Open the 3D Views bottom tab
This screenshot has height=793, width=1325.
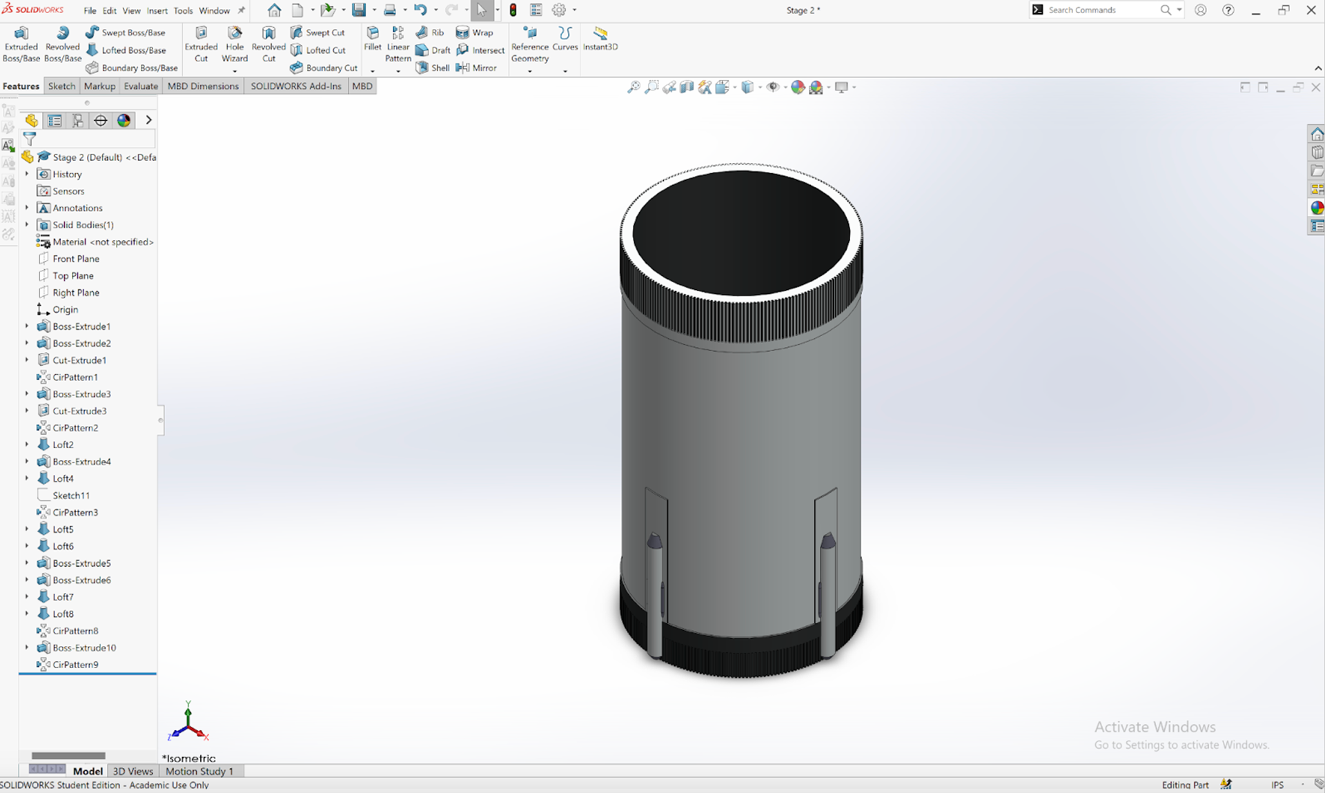132,771
